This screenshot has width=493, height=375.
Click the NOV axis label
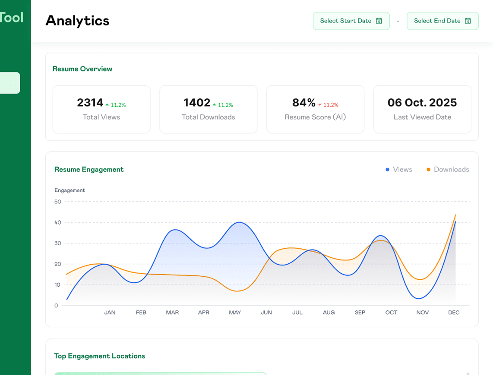(x=423, y=312)
